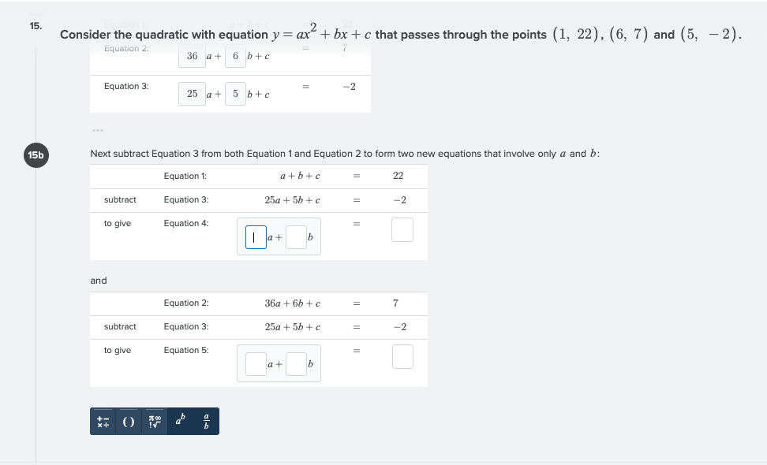Click the b coefficient box in Equation 5
Viewport: 767px width, 465px height.
click(x=296, y=363)
